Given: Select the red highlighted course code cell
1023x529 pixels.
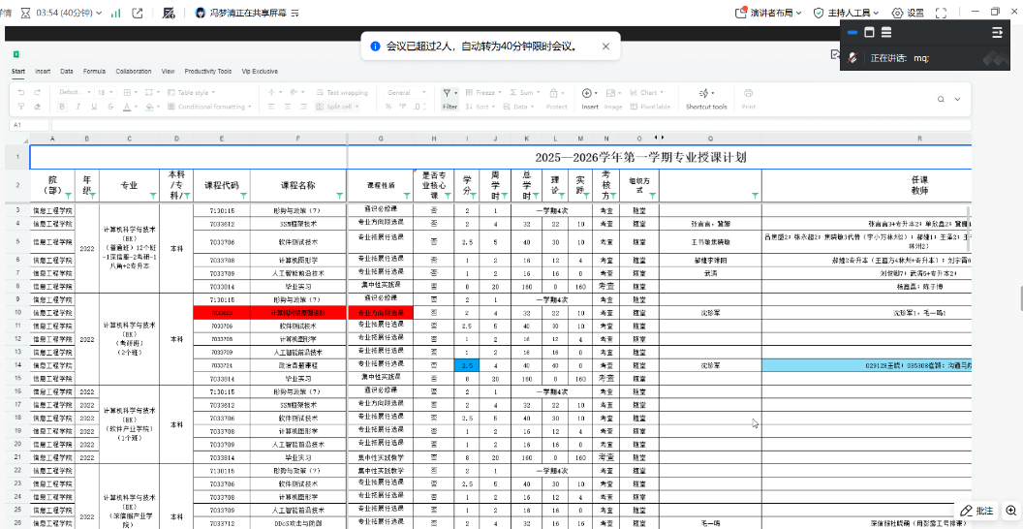Looking at the screenshot, I should point(222,313).
